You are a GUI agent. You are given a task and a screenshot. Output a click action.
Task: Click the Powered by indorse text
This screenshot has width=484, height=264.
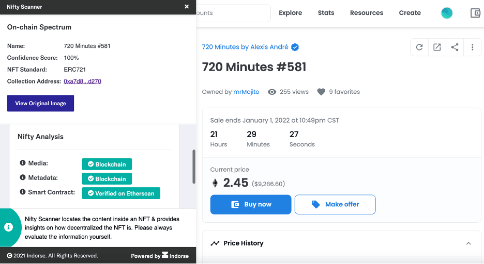point(160,255)
